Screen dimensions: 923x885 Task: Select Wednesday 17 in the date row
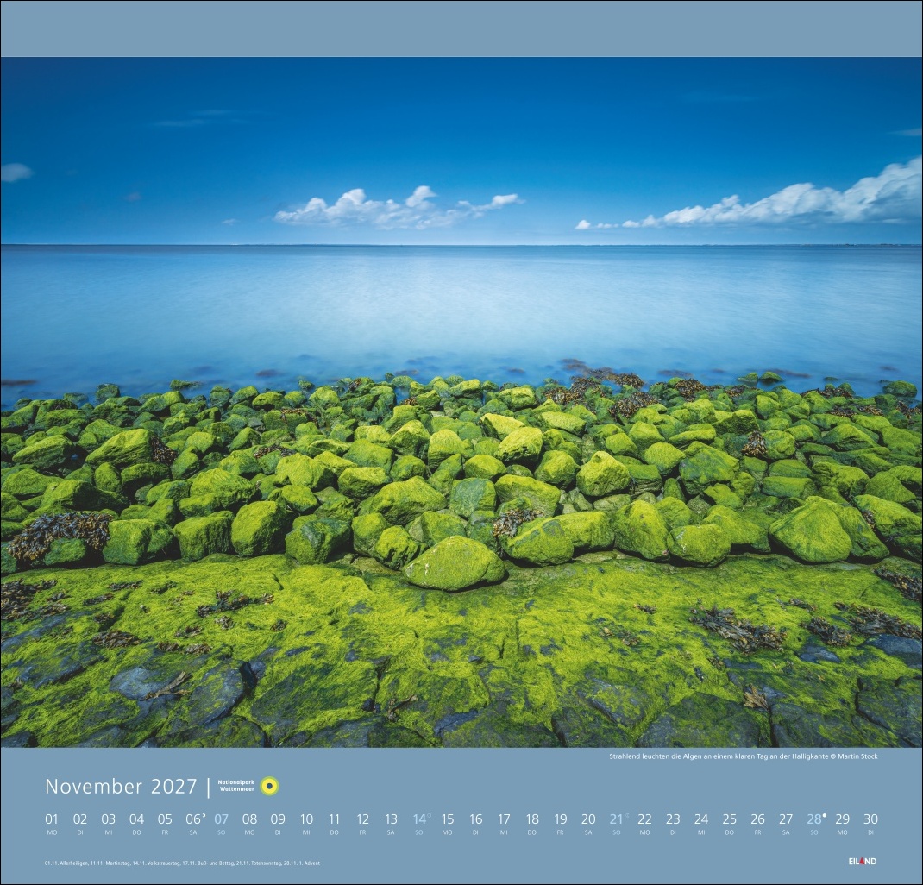pos(504,820)
